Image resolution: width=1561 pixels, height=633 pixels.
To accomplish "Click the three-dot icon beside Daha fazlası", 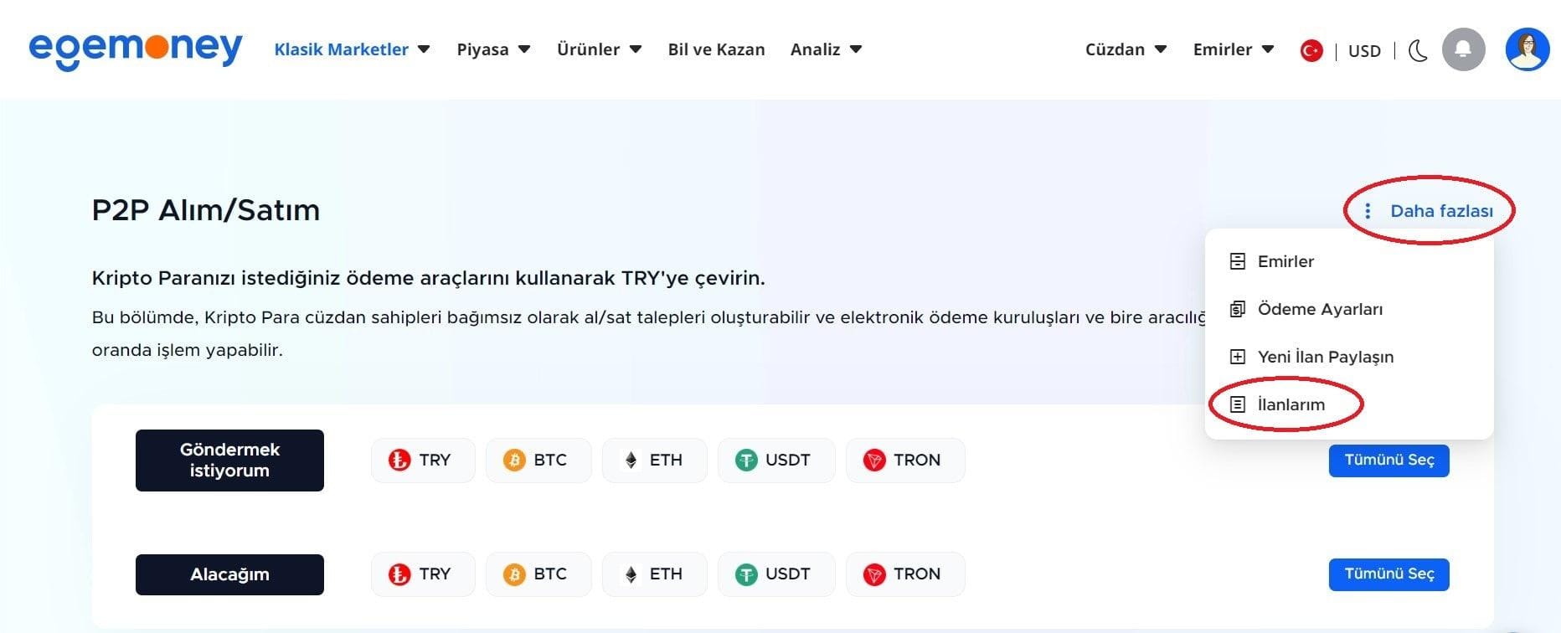I will (1368, 211).
